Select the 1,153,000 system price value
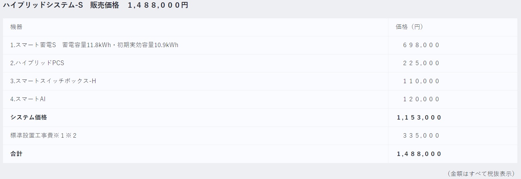The width and height of the screenshot is (521, 179). click(419, 118)
